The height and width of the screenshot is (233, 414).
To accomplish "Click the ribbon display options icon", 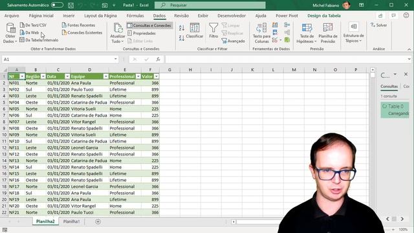I will (361, 5).
